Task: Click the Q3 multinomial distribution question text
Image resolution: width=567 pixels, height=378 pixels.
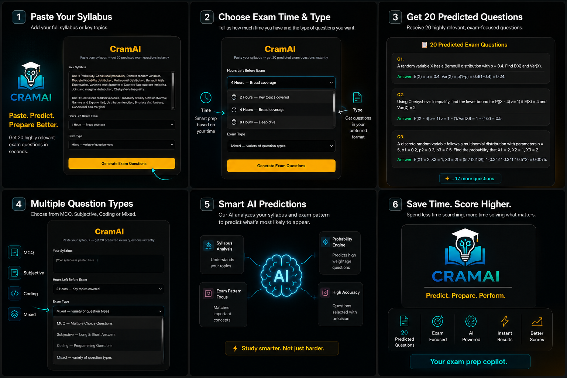Action: pos(470,147)
